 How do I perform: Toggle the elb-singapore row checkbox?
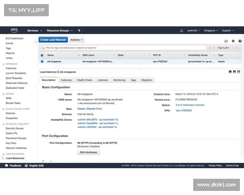[42, 61]
